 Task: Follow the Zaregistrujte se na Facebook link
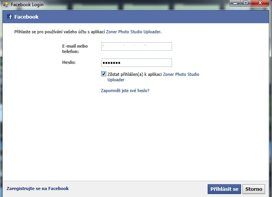pos(38,188)
